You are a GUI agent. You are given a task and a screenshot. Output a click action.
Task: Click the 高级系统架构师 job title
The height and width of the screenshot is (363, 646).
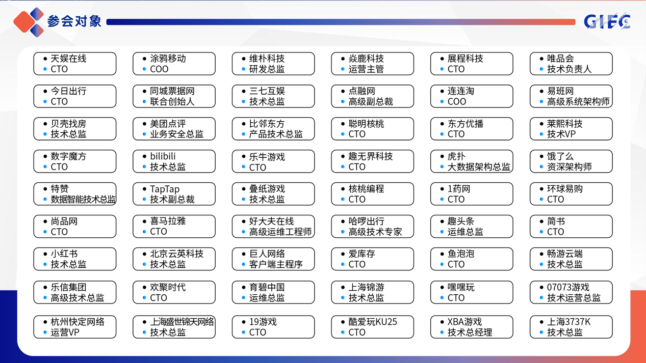coord(578,102)
